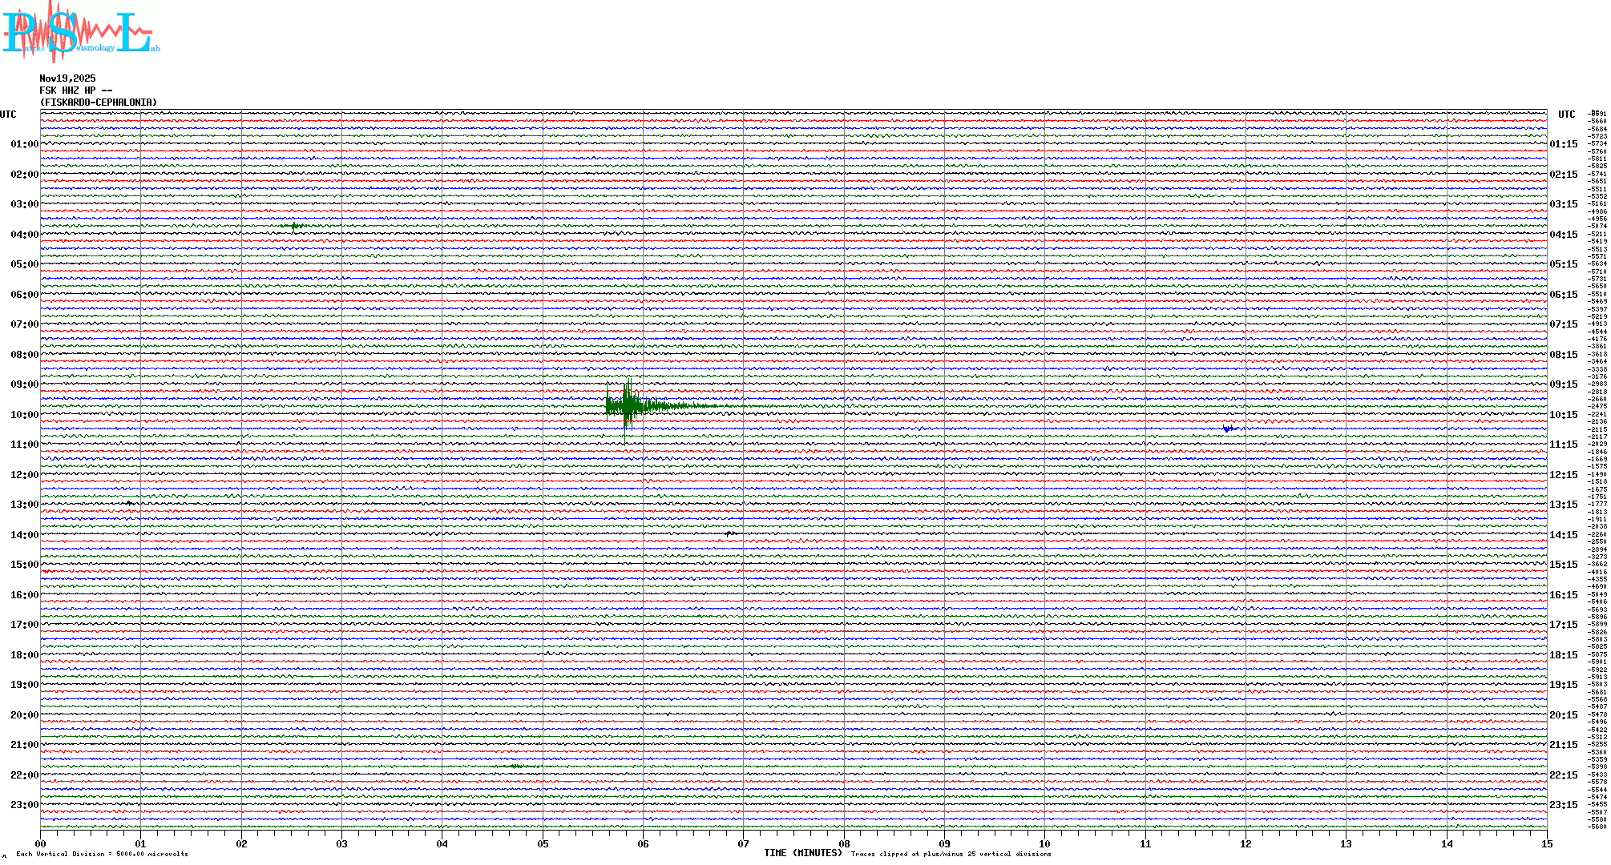1611x865 pixels.
Task: Click the 01:15 time label on right
Action: pyautogui.click(x=1563, y=144)
